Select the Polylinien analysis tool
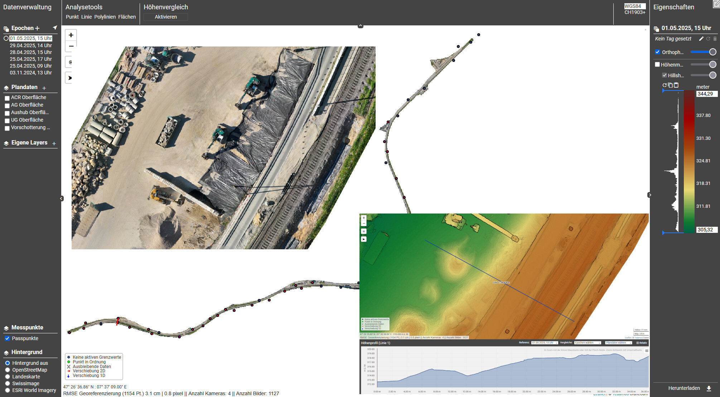 (x=105, y=17)
